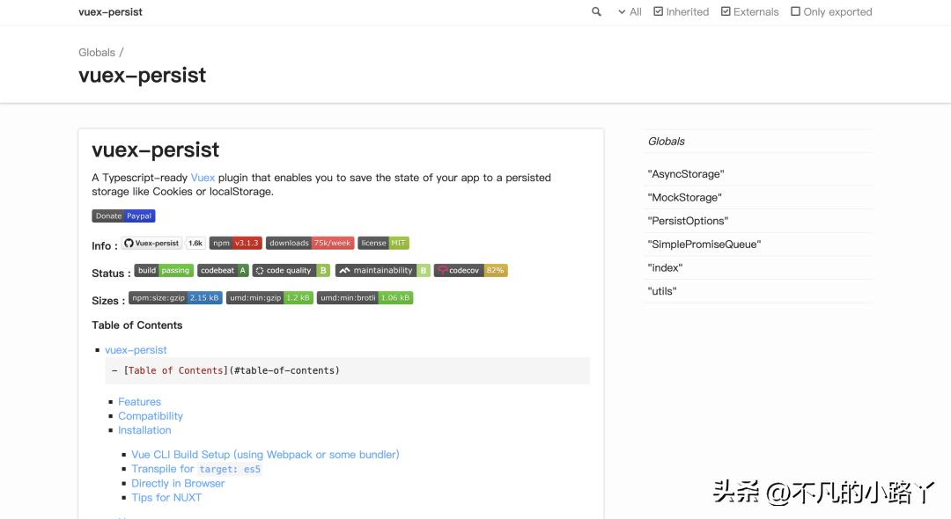
Task: Click the codebeat A badge
Action: point(223,271)
